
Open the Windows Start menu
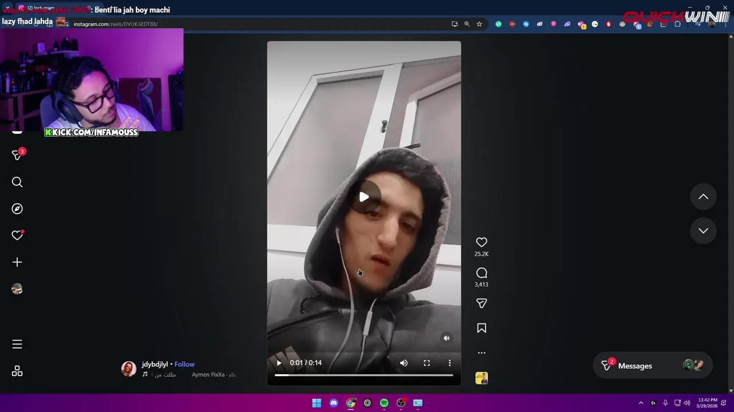pos(317,403)
